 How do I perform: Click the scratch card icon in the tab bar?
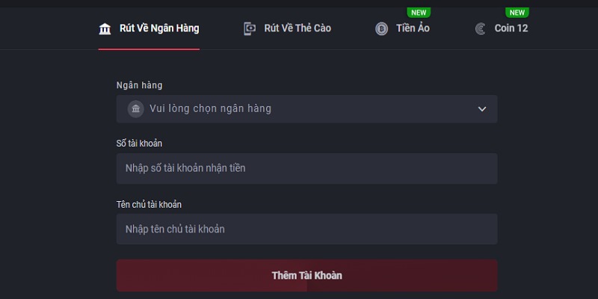[x=250, y=29]
